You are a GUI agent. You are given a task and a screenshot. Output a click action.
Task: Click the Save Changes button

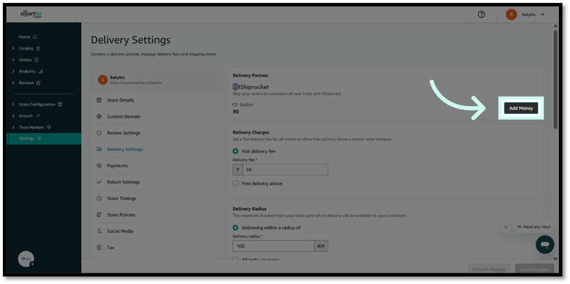pos(534,269)
